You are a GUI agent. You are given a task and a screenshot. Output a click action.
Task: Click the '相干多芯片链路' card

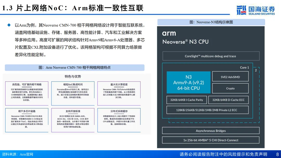(27, 120)
